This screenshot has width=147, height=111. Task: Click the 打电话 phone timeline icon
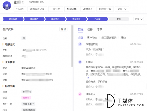80,62
